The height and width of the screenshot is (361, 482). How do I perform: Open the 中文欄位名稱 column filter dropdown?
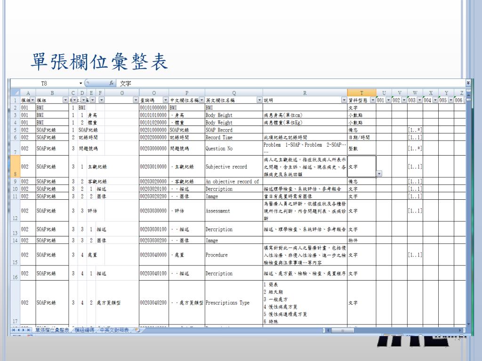point(201,100)
